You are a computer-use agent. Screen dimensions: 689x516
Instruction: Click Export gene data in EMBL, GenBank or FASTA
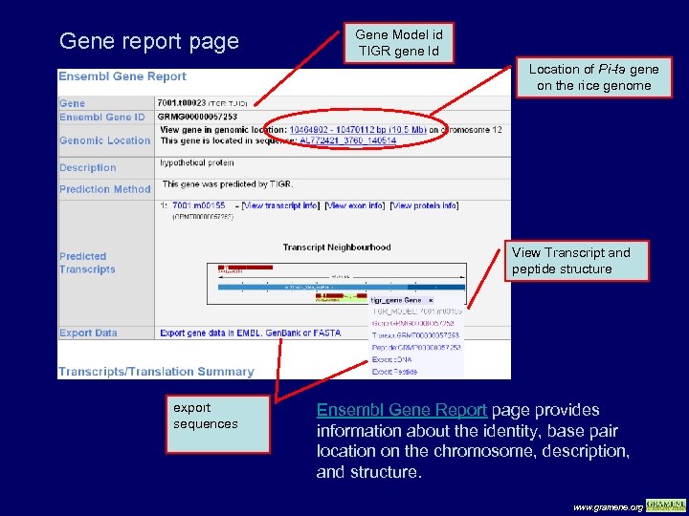[251, 333]
